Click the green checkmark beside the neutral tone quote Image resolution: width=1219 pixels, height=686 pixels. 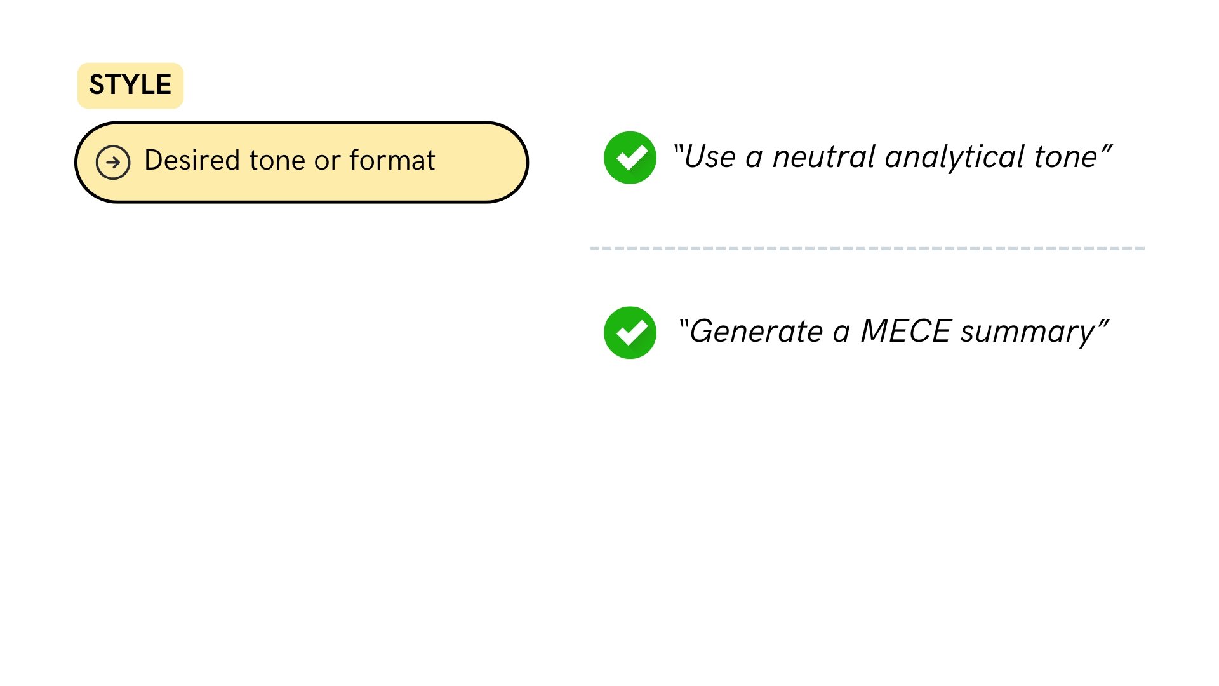tap(630, 158)
